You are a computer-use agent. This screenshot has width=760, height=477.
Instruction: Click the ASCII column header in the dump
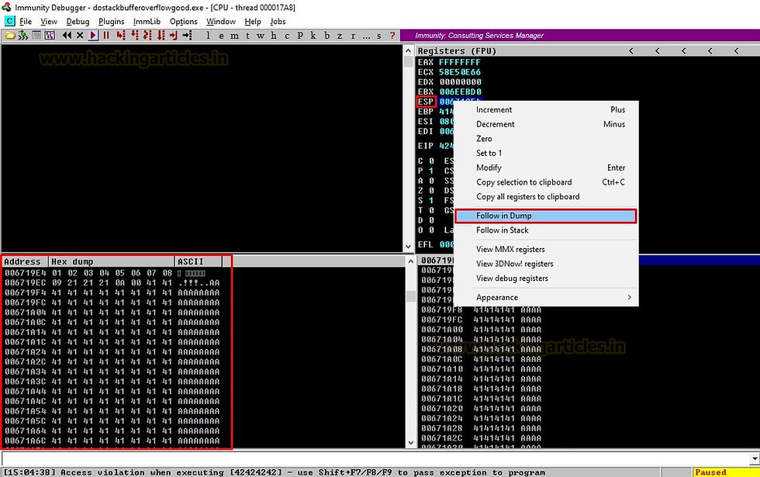coord(199,262)
